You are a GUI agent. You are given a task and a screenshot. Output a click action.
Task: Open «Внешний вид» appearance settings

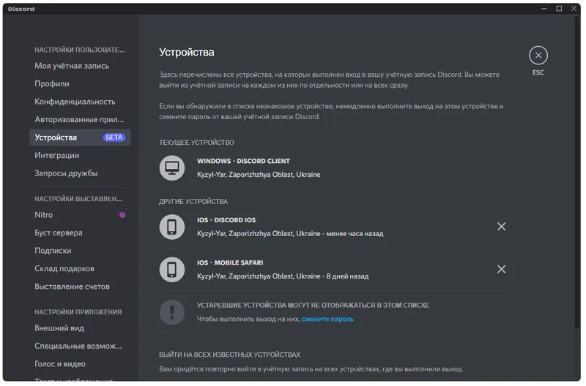coord(59,328)
